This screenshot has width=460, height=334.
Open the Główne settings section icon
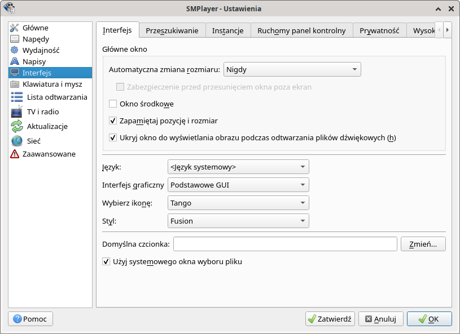pyautogui.click(x=15, y=28)
